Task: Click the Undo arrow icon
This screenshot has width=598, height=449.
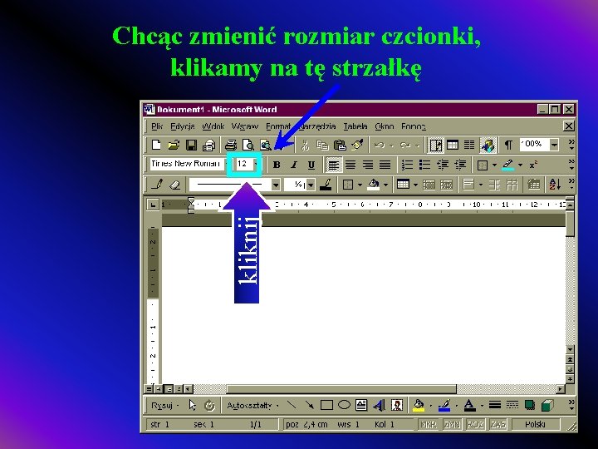Action: (379, 145)
